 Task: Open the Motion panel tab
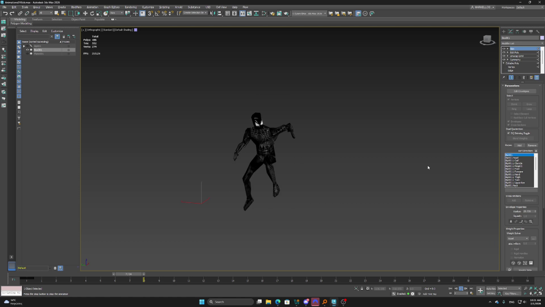pos(524,31)
